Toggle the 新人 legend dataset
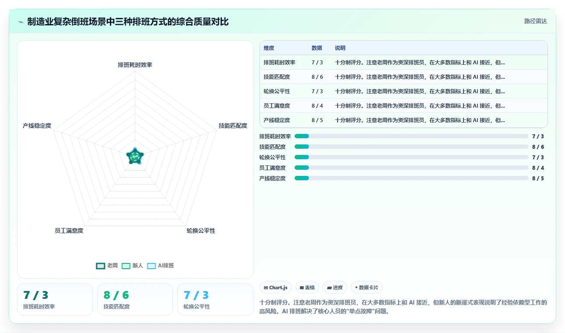Viewport: 565px width, 333px height. pyautogui.click(x=132, y=266)
